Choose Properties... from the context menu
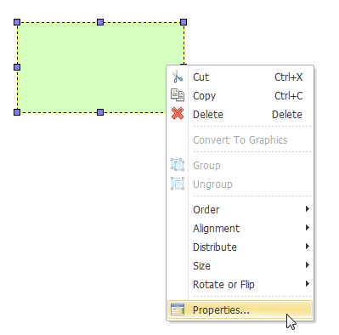This screenshot has width=339, height=335. pos(240,309)
